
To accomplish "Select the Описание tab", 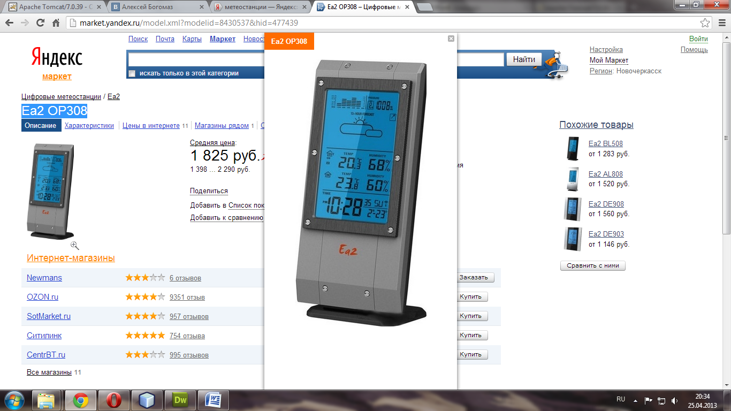I will coord(40,126).
